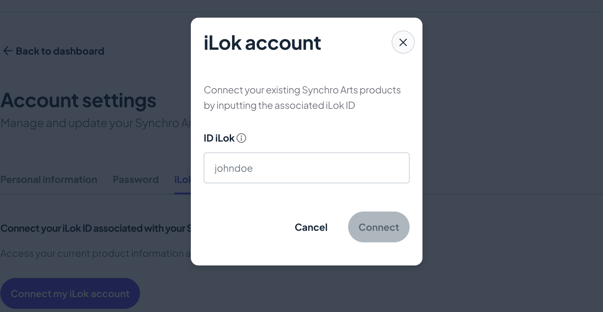This screenshot has width=603, height=312.
Task: Click the left-pointing arrow icon at top left
Action: tap(7, 51)
